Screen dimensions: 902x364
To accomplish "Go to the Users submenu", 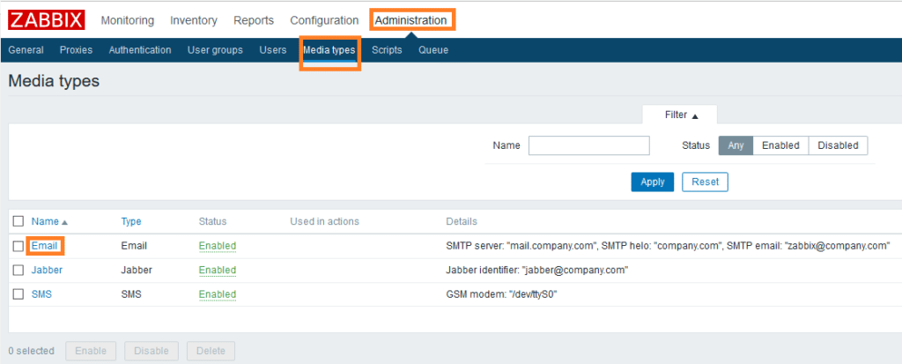I will 272,50.
